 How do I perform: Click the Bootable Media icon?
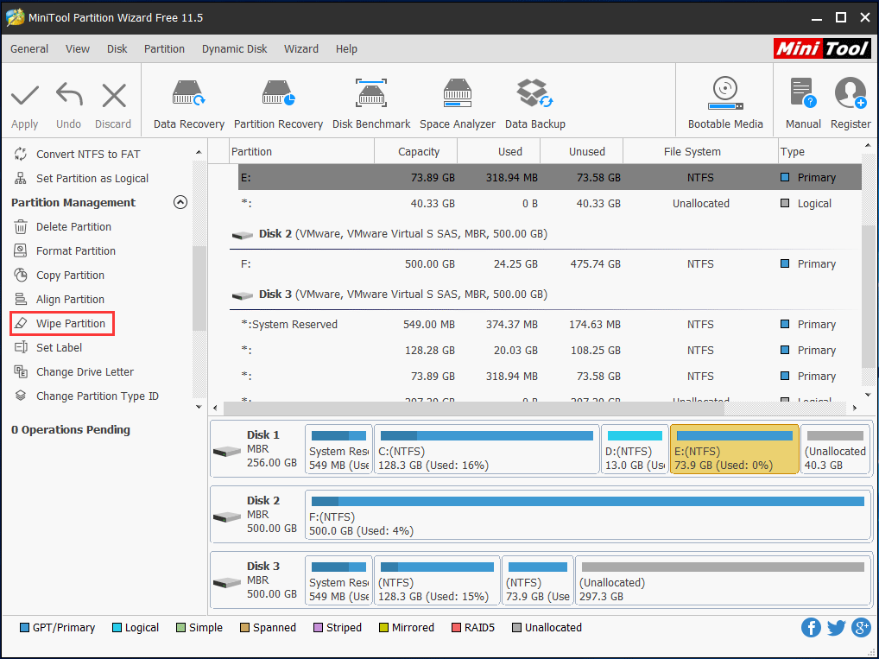click(x=724, y=101)
